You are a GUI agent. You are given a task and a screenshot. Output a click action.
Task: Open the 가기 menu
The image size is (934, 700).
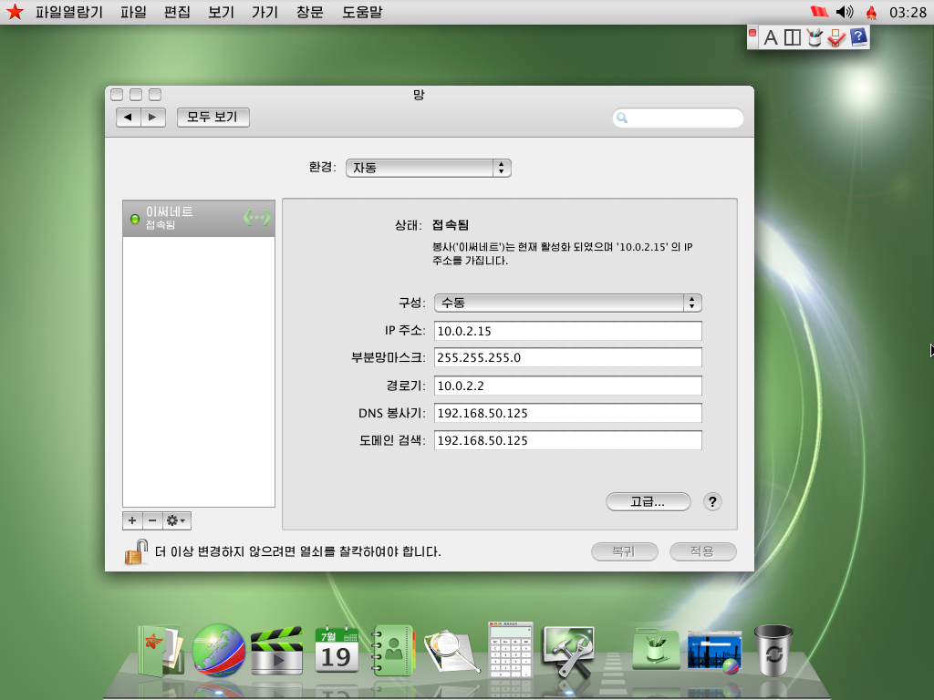point(265,12)
